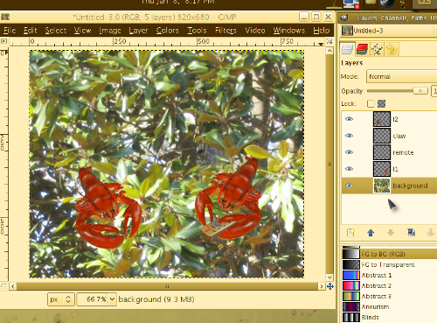Enable the lock pixels checkbox

pos(371,103)
